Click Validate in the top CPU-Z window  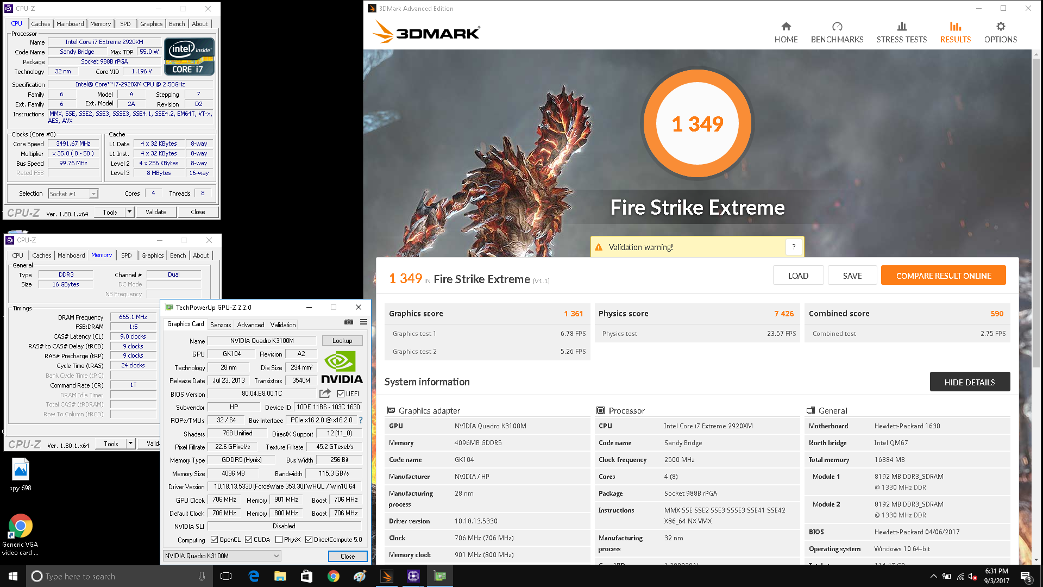coord(156,212)
